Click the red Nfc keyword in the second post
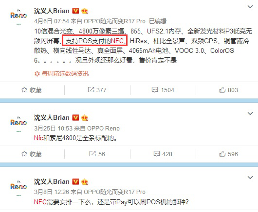 tap(38, 138)
